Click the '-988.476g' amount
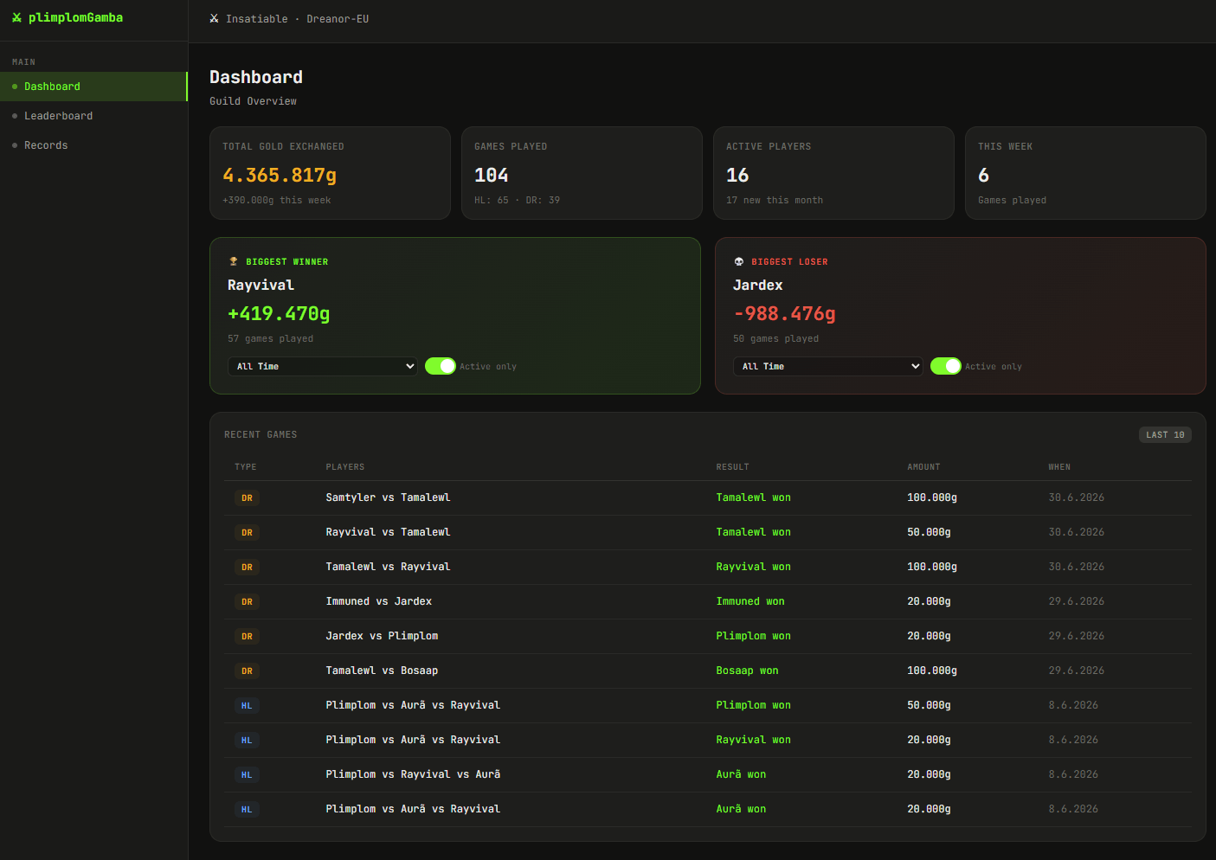This screenshot has height=860, width=1216. click(x=784, y=313)
